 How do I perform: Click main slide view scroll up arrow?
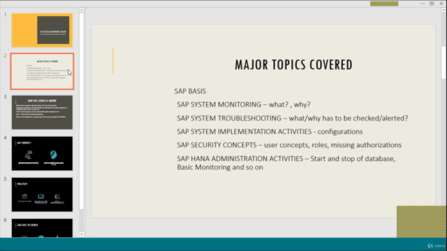coord(444,10)
